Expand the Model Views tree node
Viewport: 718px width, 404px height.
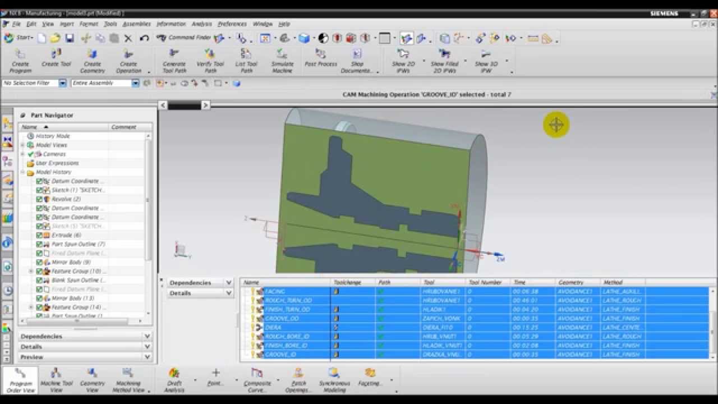(x=22, y=145)
